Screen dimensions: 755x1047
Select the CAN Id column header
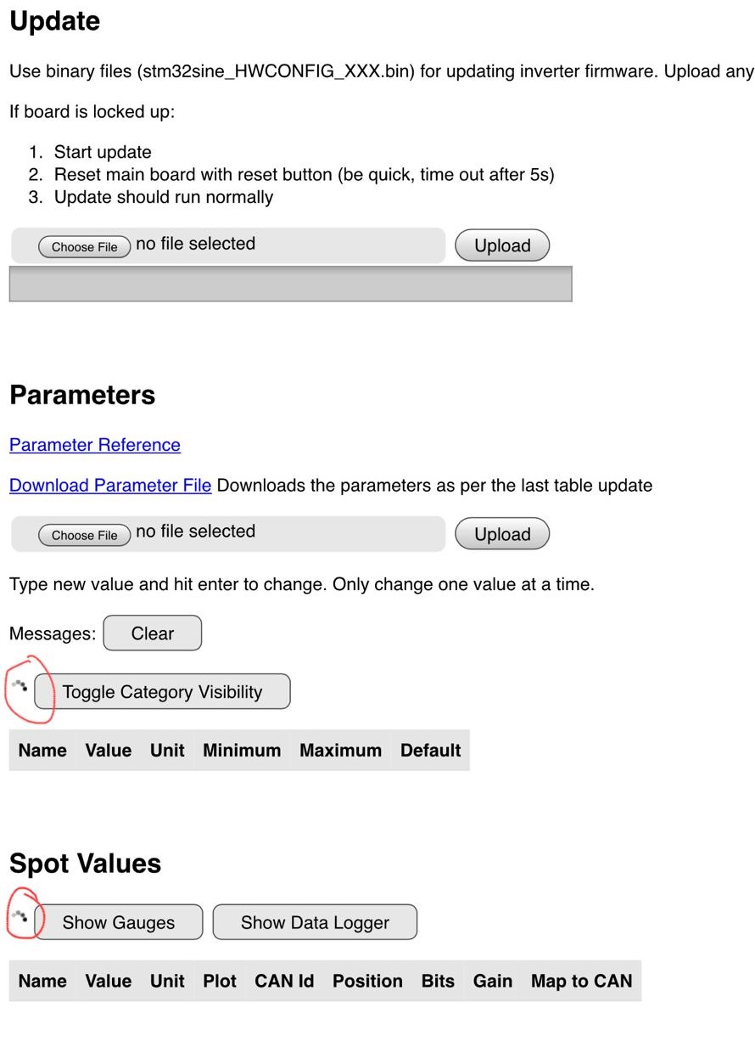coord(284,982)
